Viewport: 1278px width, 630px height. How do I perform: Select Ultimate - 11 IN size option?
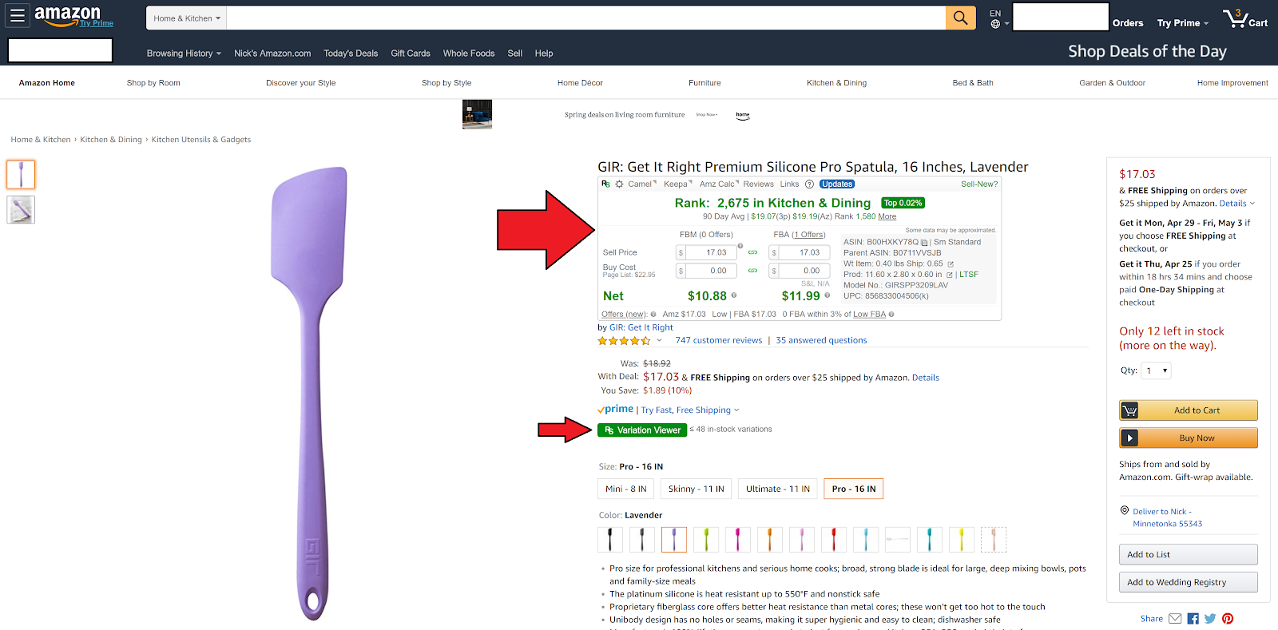[777, 489]
